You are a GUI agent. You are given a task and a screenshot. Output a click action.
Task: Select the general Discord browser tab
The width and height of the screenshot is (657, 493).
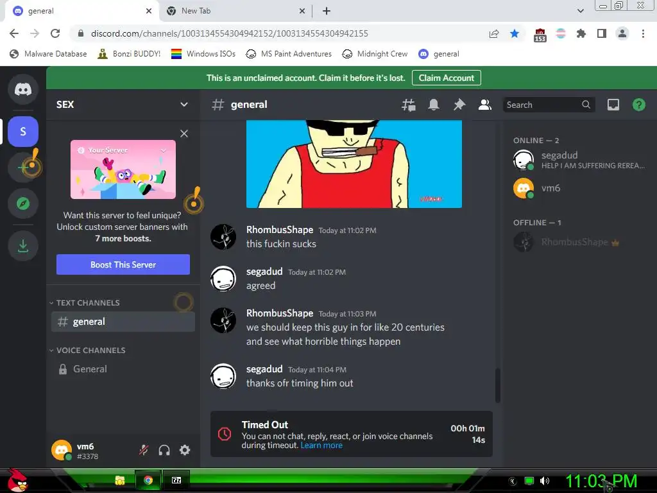point(81,11)
